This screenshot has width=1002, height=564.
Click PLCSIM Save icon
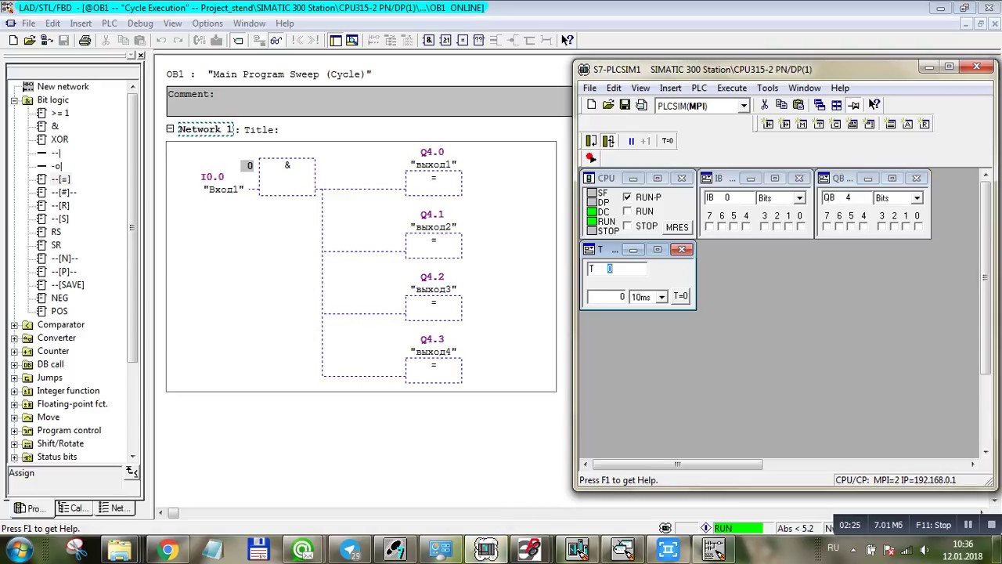point(625,105)
